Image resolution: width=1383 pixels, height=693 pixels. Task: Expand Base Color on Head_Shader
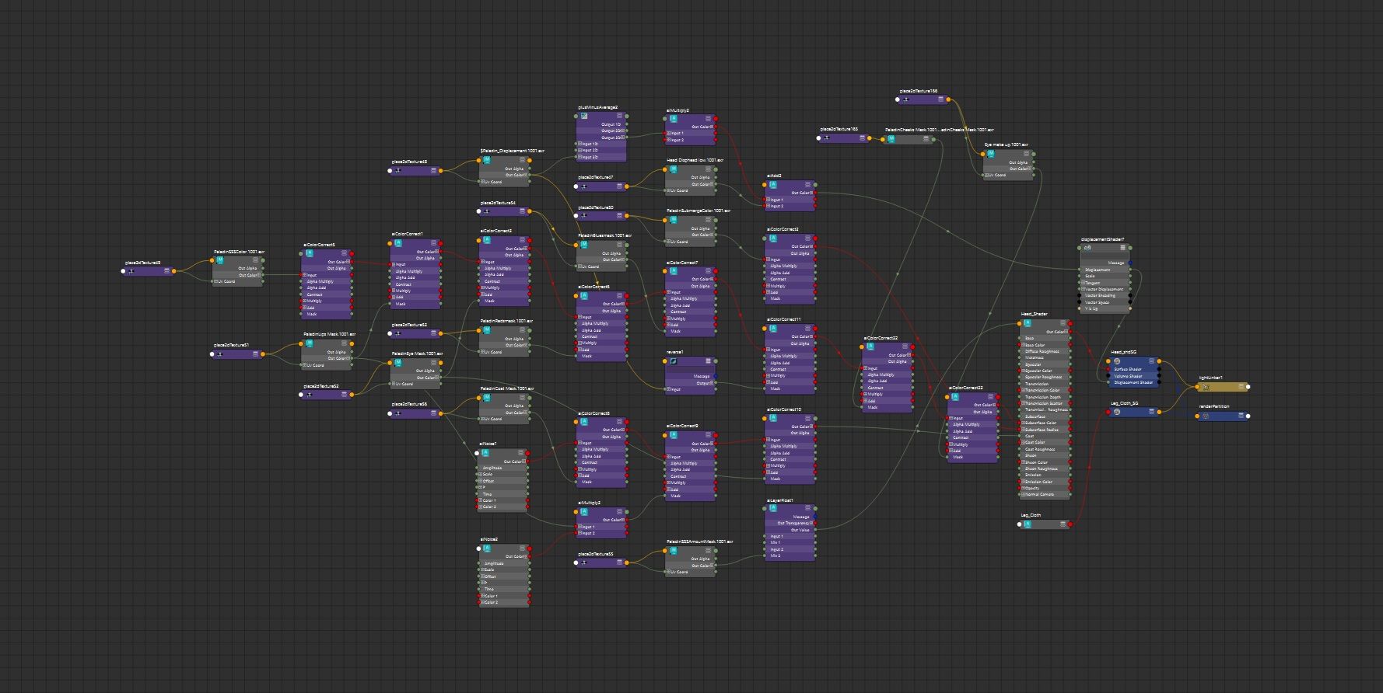click(x=1024, y=345)
